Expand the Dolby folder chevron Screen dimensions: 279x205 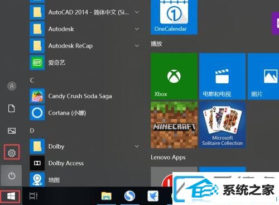137,146
